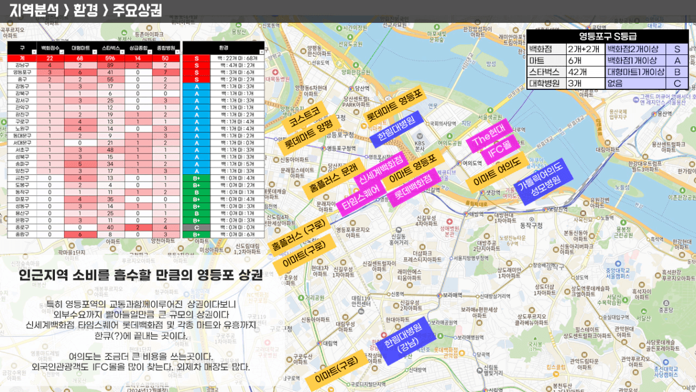Click the 대학병원 label in legend table
This screenshot has height=392, width=696.
[x=547, y=84]
